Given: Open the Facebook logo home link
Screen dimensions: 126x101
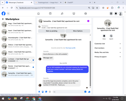Looking at the screenshot, I should (4, 13).
